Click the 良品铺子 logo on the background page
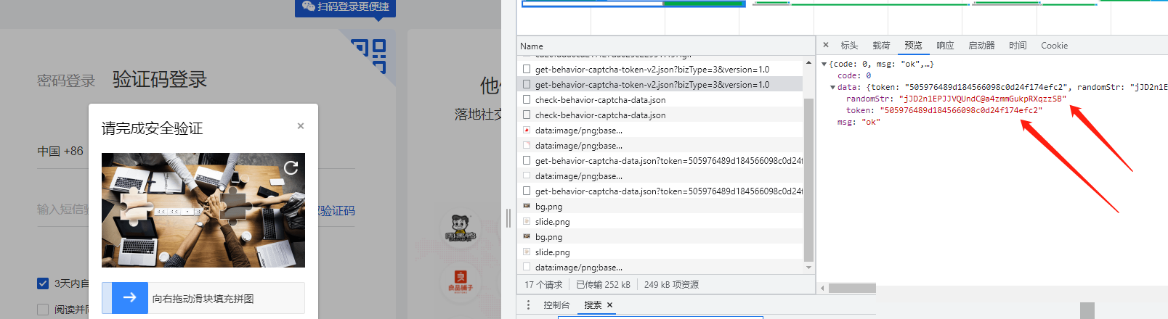The height and width of the screenshot is (319, 1168). point(461,283)
